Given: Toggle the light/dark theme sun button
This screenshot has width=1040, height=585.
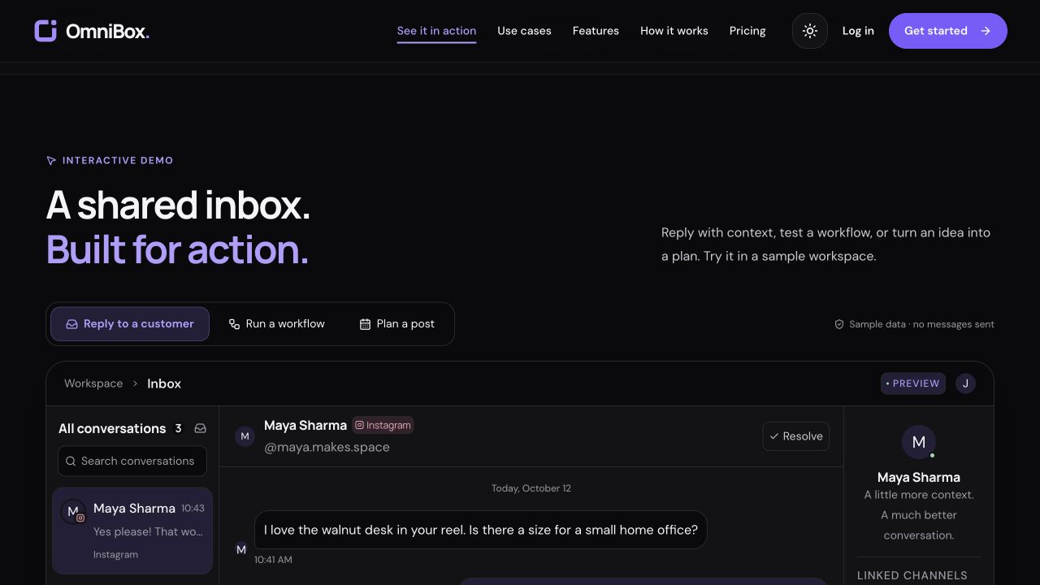Looking at the screenshot, I should [x=810, y=31].
